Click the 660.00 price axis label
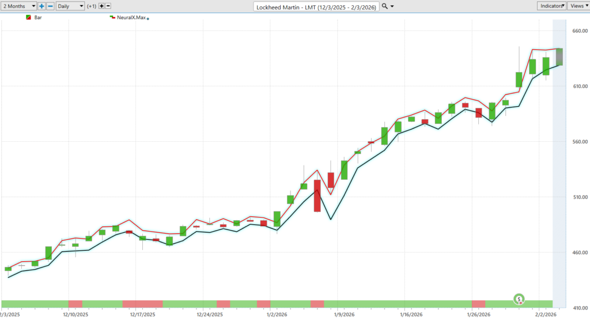Image resolution: width=590 pixels, height=321 pixels. pos(580,31)
